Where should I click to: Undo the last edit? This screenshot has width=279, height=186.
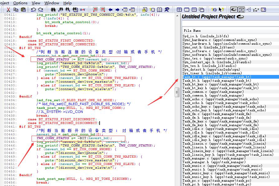coord(33,10)
